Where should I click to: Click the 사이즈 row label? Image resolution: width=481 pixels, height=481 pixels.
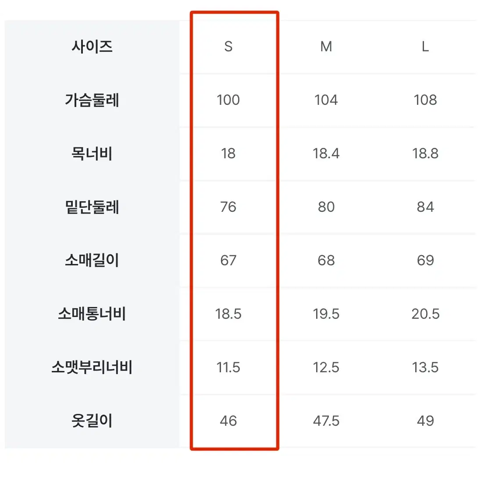click(x=92, y=46)
